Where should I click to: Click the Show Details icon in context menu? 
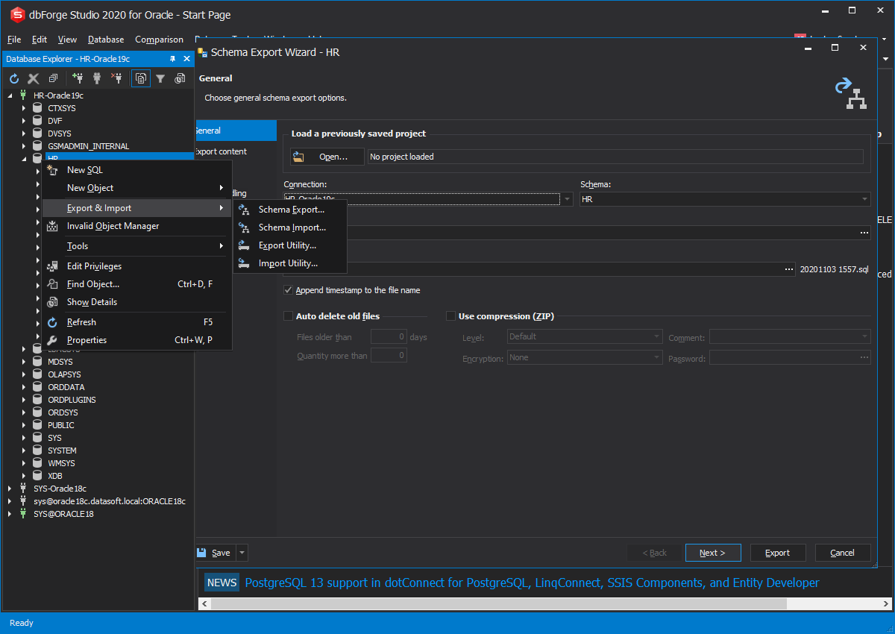pos(52,302)
